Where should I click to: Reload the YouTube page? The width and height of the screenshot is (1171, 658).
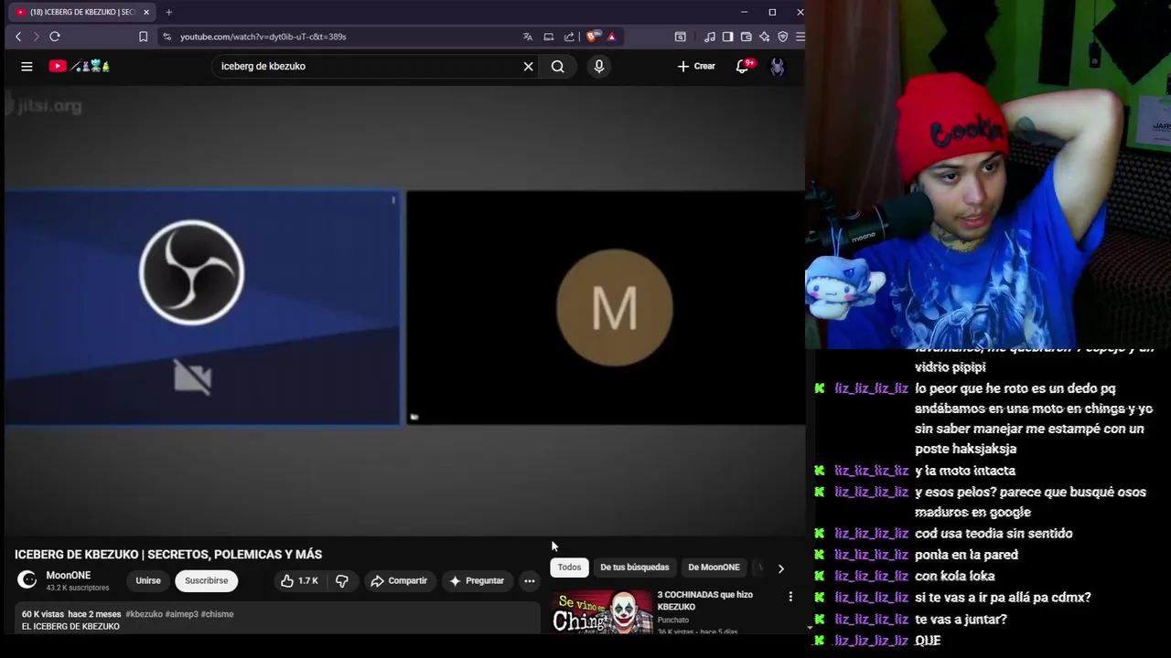tap(55, 37)
